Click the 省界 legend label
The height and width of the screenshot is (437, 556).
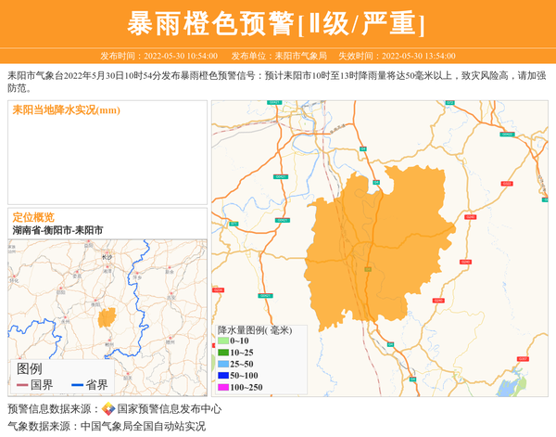coord(96,385)
